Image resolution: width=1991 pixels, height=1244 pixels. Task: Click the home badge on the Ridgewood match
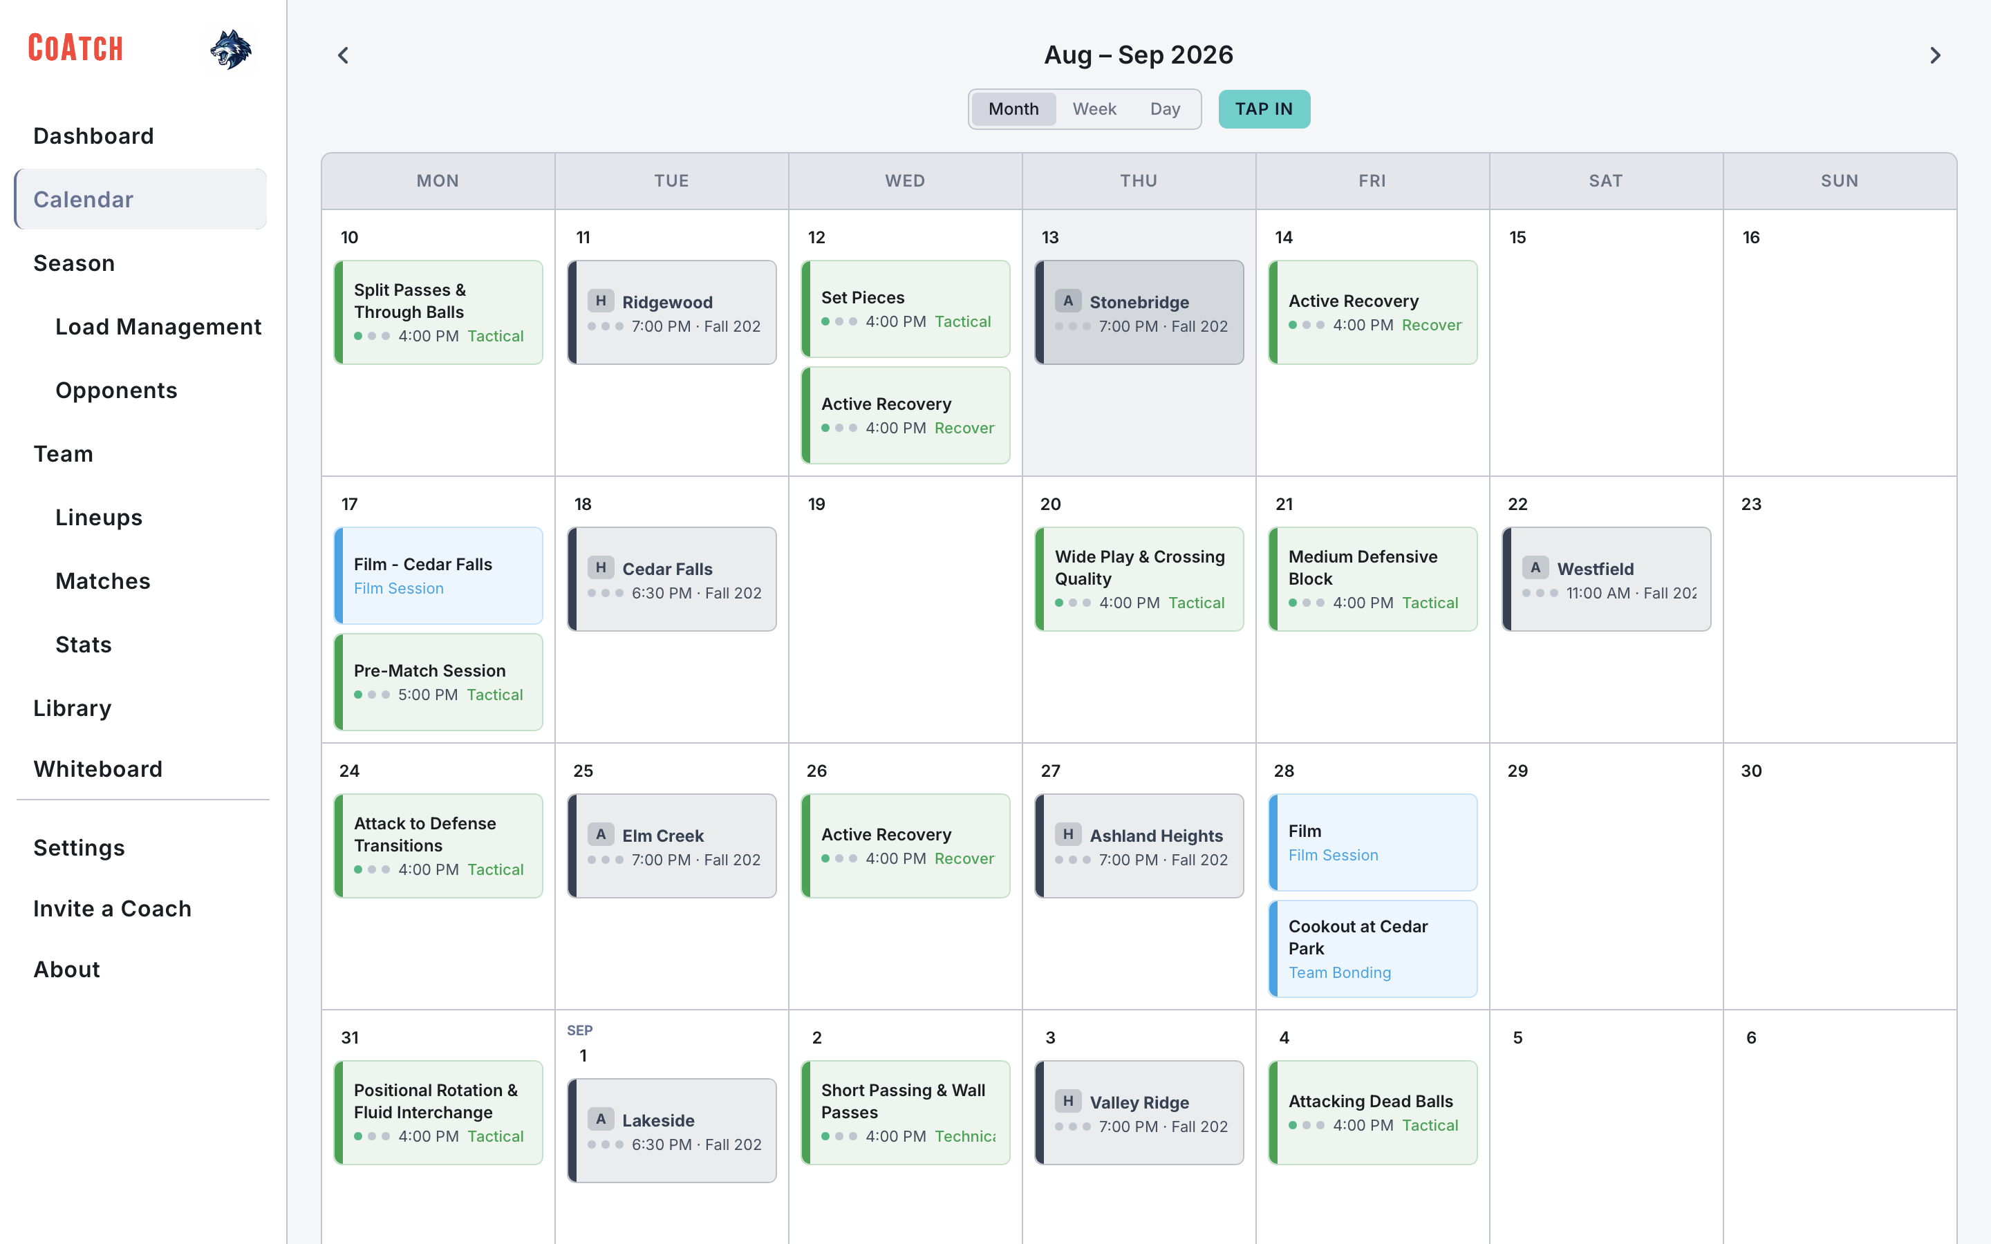click(x=601, y=301)
